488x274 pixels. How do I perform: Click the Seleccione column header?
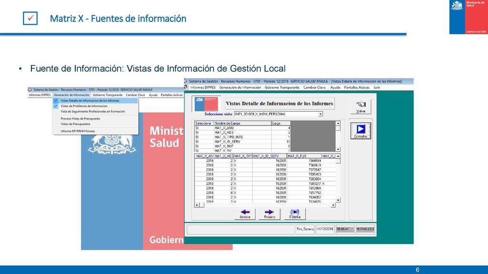(x=204, y=123)
